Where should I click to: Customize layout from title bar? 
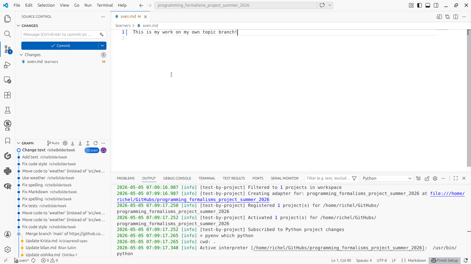(x=411, y=5)
